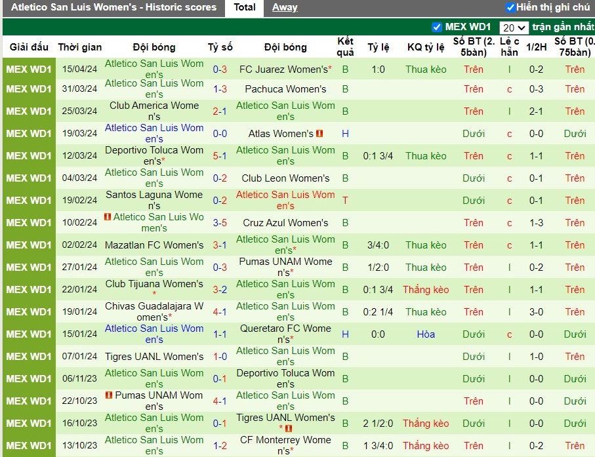595x457 pixels.
Task: Click the Lẻ chẵn column header
Action: point(509,47)
